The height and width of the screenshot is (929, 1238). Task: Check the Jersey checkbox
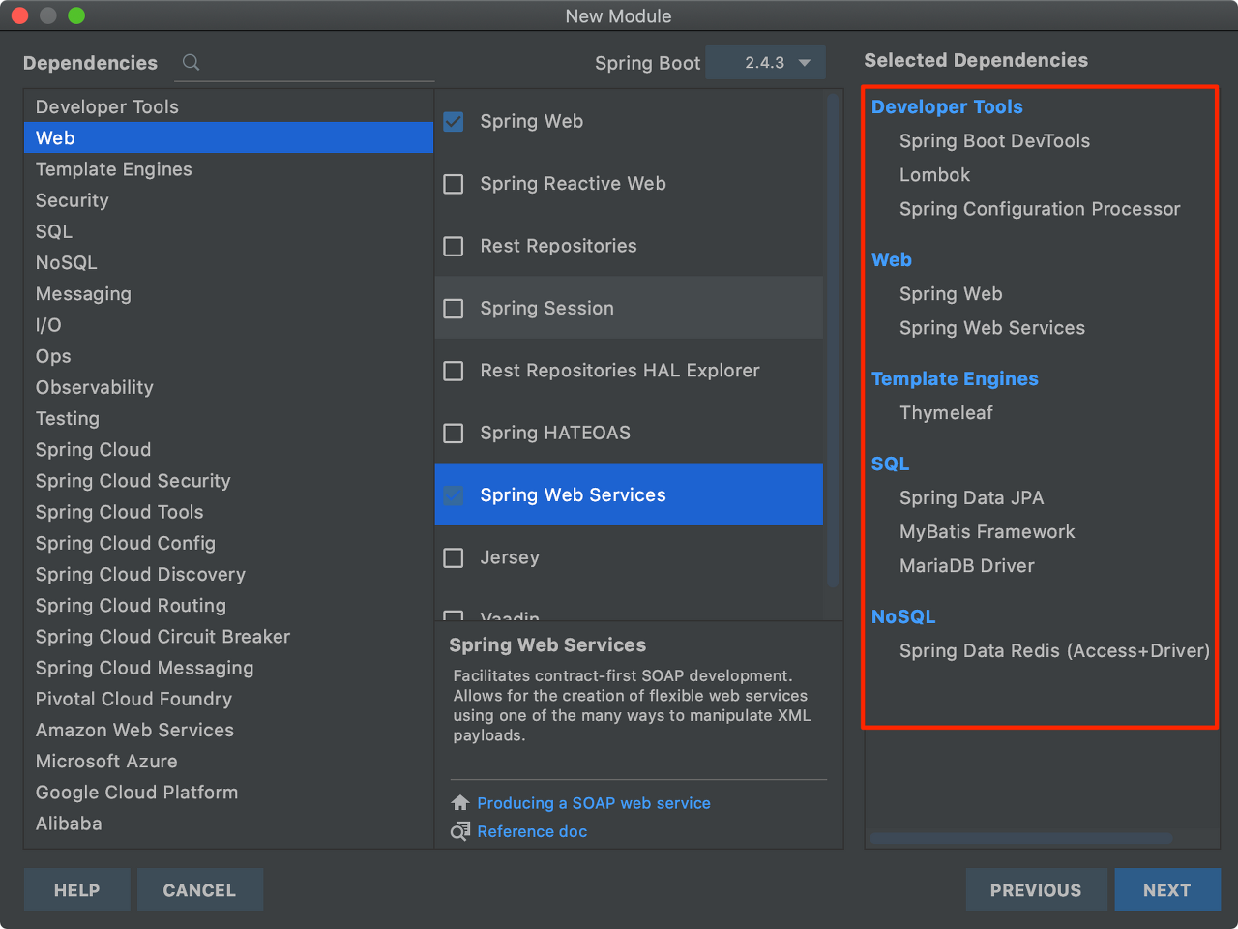click(x=454, y=557)
